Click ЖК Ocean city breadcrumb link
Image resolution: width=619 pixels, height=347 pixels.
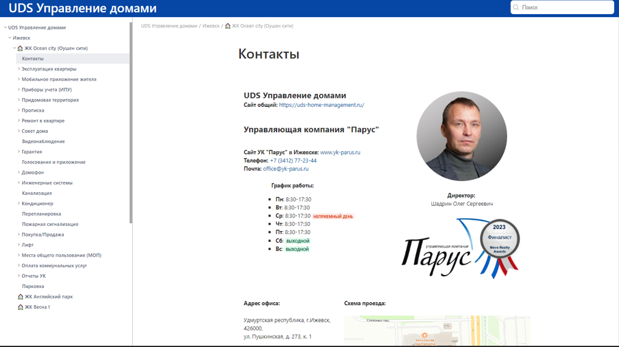[262, 26]
